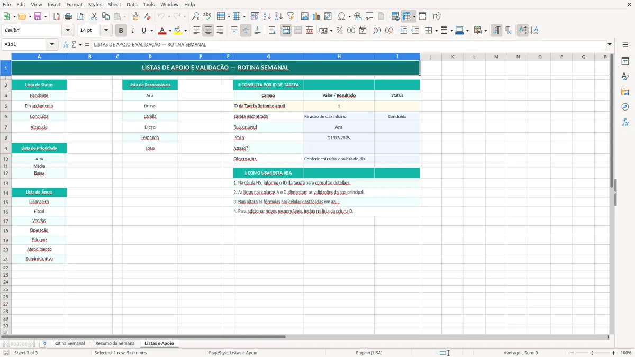The height and width of the screenshot is (357, 635).
Task: Add a decimal place
Action: coord(377,31)
